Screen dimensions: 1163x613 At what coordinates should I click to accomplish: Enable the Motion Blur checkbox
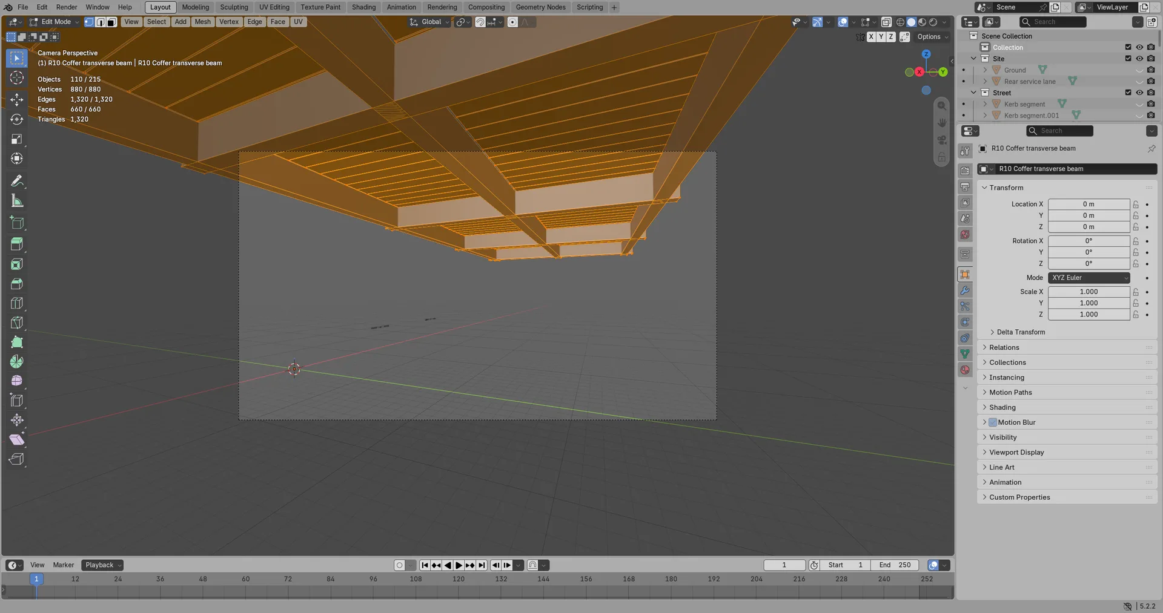(993, 422)
